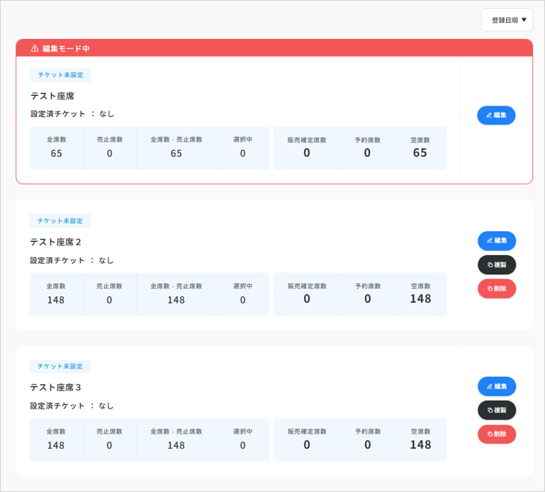Image resolution: width=545 pixels, height=492 pixels.
Task: Delete テスト座席２ with the 削除 button
Action: [496, 288]
